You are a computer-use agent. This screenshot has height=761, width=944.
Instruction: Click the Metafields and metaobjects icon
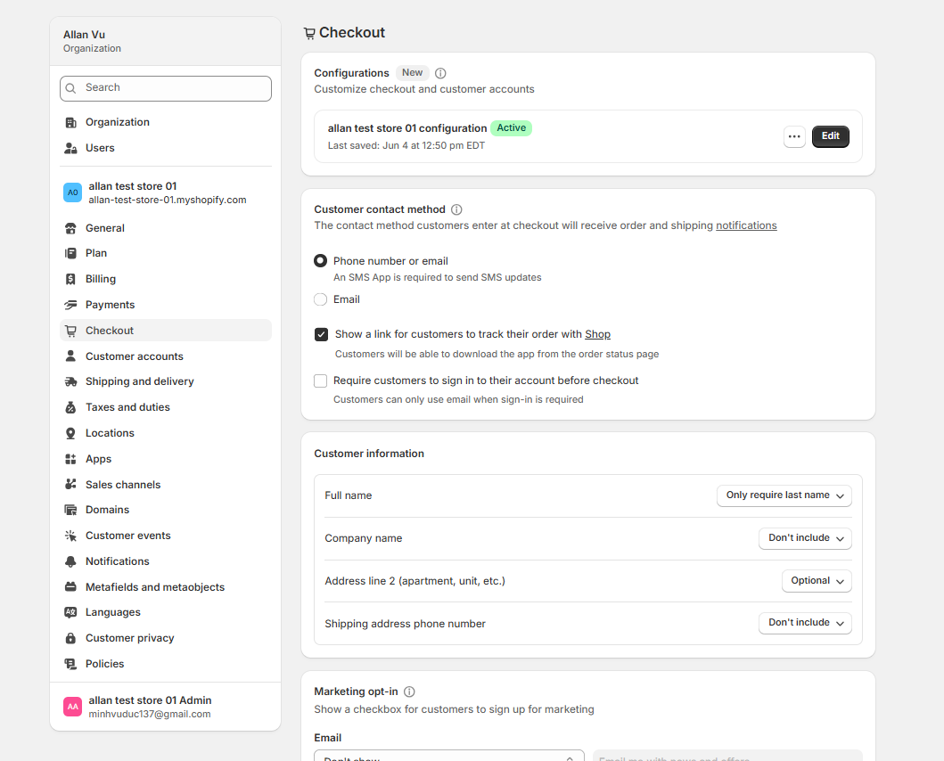point(70,587)
